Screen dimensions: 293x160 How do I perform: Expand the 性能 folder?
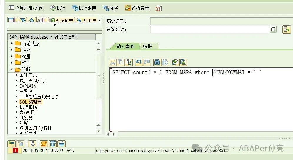click(12, 50)
